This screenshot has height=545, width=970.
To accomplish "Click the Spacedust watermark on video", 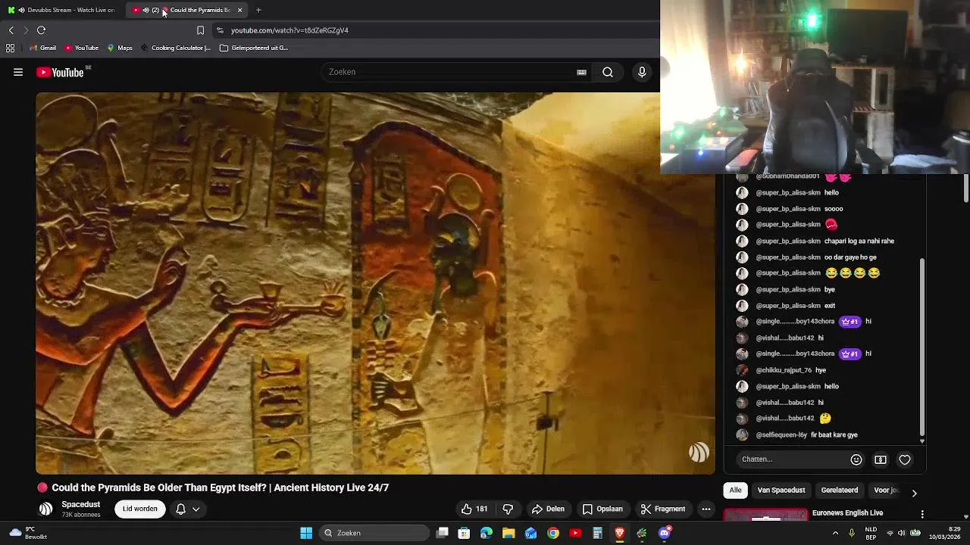I will click(698, 453).
